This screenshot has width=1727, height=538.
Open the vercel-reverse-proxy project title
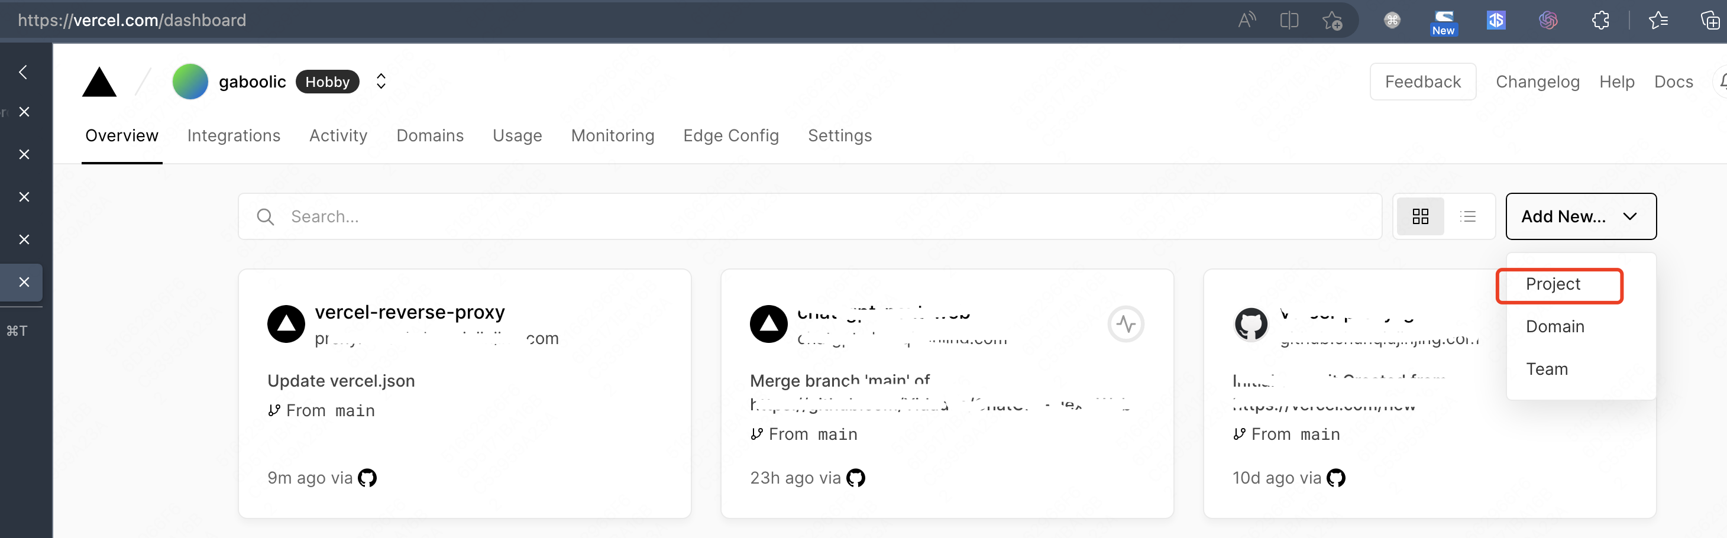(410, 312)
